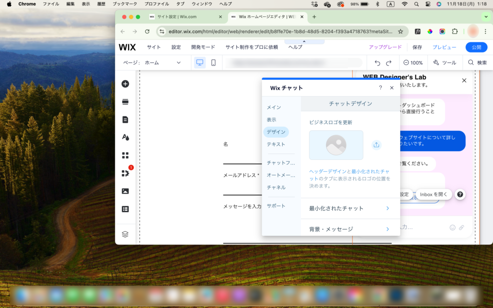Select the サポート tab in panel

(276, 206)
